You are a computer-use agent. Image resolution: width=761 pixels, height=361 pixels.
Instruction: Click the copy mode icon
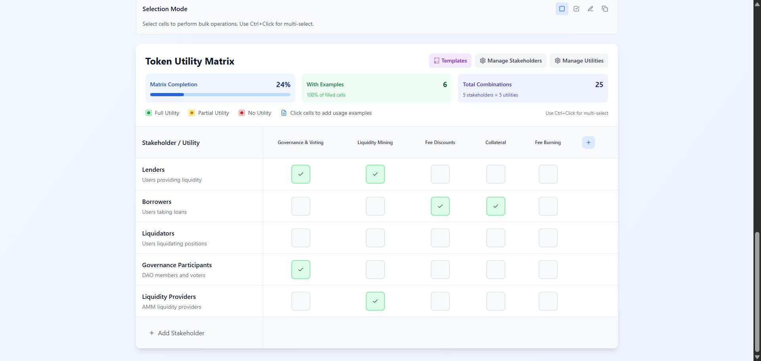[x=604, y=9]
